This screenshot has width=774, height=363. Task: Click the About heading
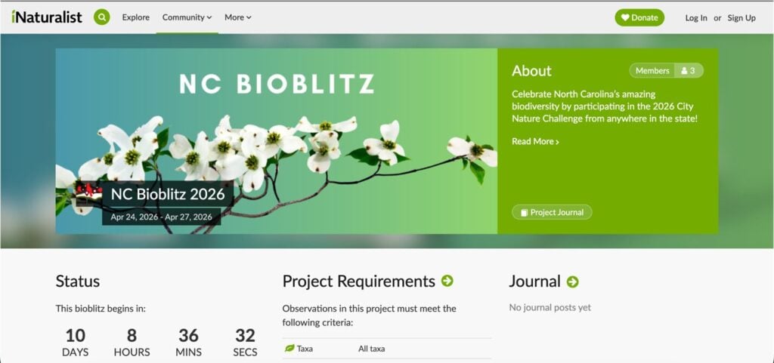[531, 71]
